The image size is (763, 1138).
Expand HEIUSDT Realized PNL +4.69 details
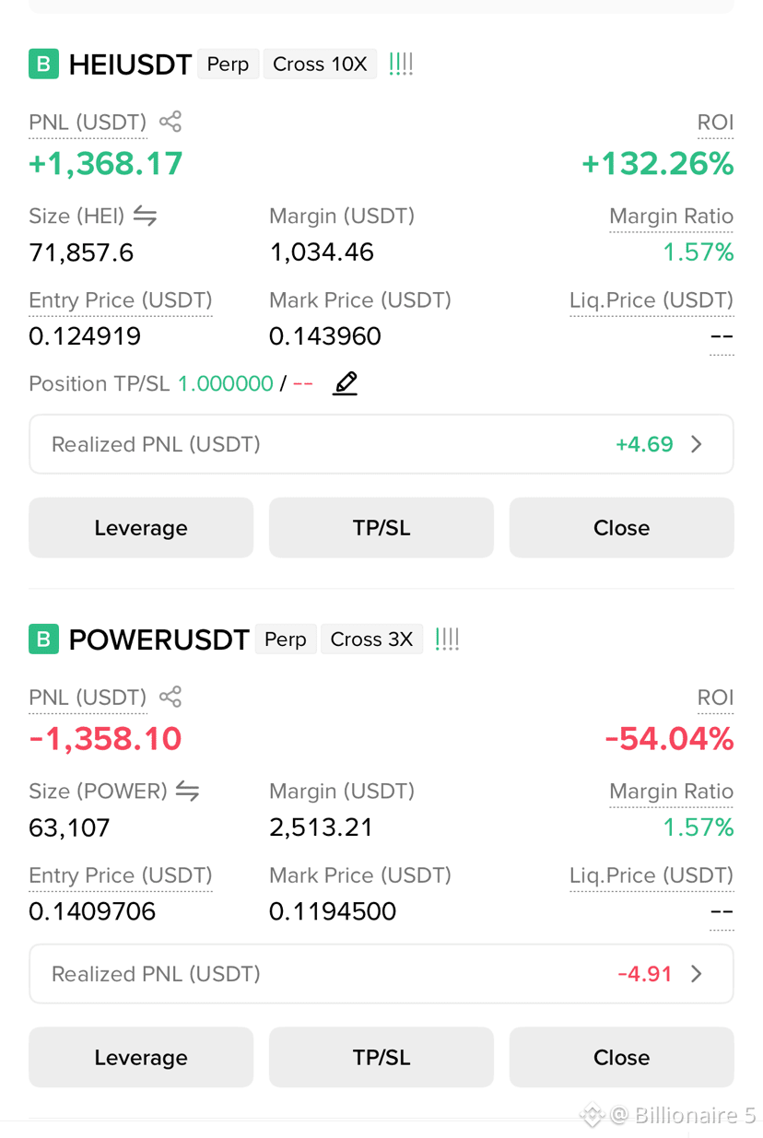[381, 444]
